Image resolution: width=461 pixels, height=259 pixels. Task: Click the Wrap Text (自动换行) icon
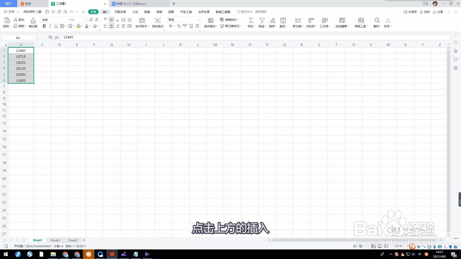[158, 20]
